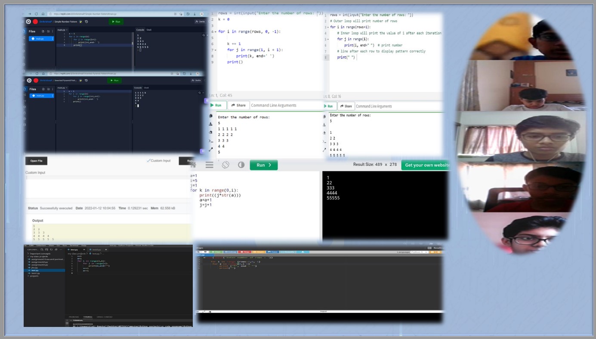Click the fullscreen arrows icon beside 4 4 output row

[x=211, y=149]
